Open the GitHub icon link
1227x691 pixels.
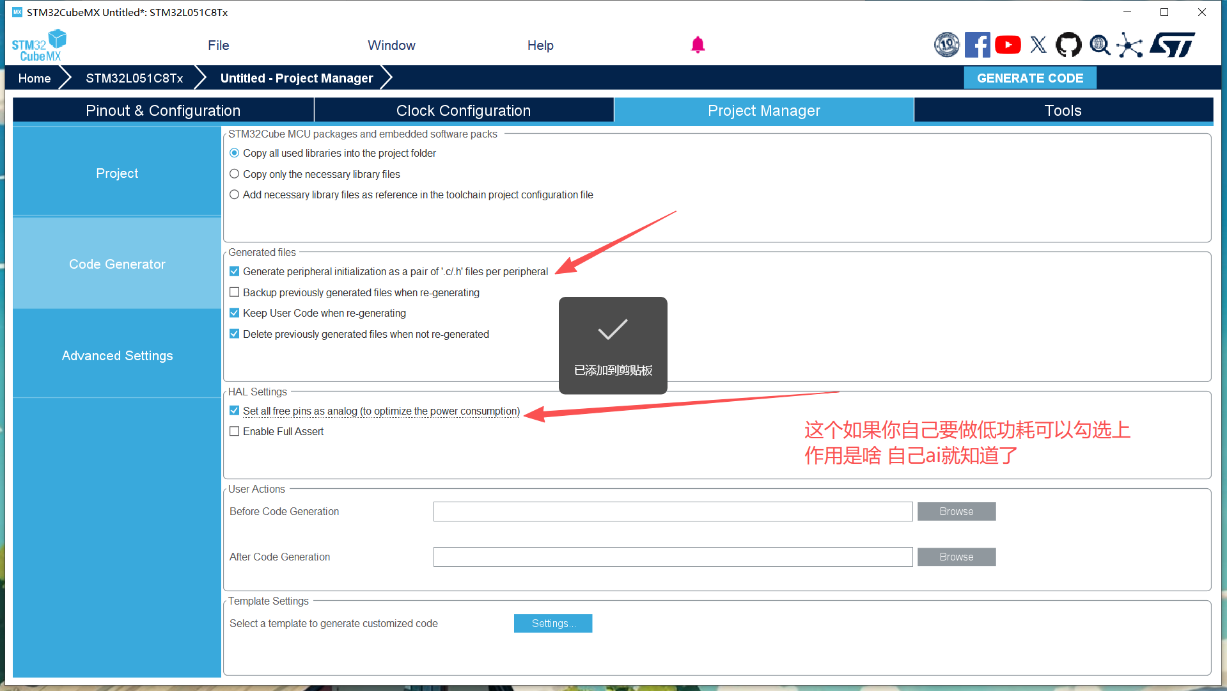click(1068, 45)
